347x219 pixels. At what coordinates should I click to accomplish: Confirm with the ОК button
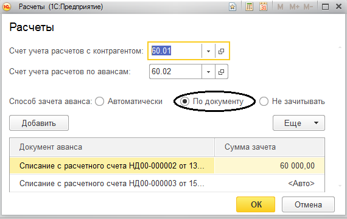256,204
